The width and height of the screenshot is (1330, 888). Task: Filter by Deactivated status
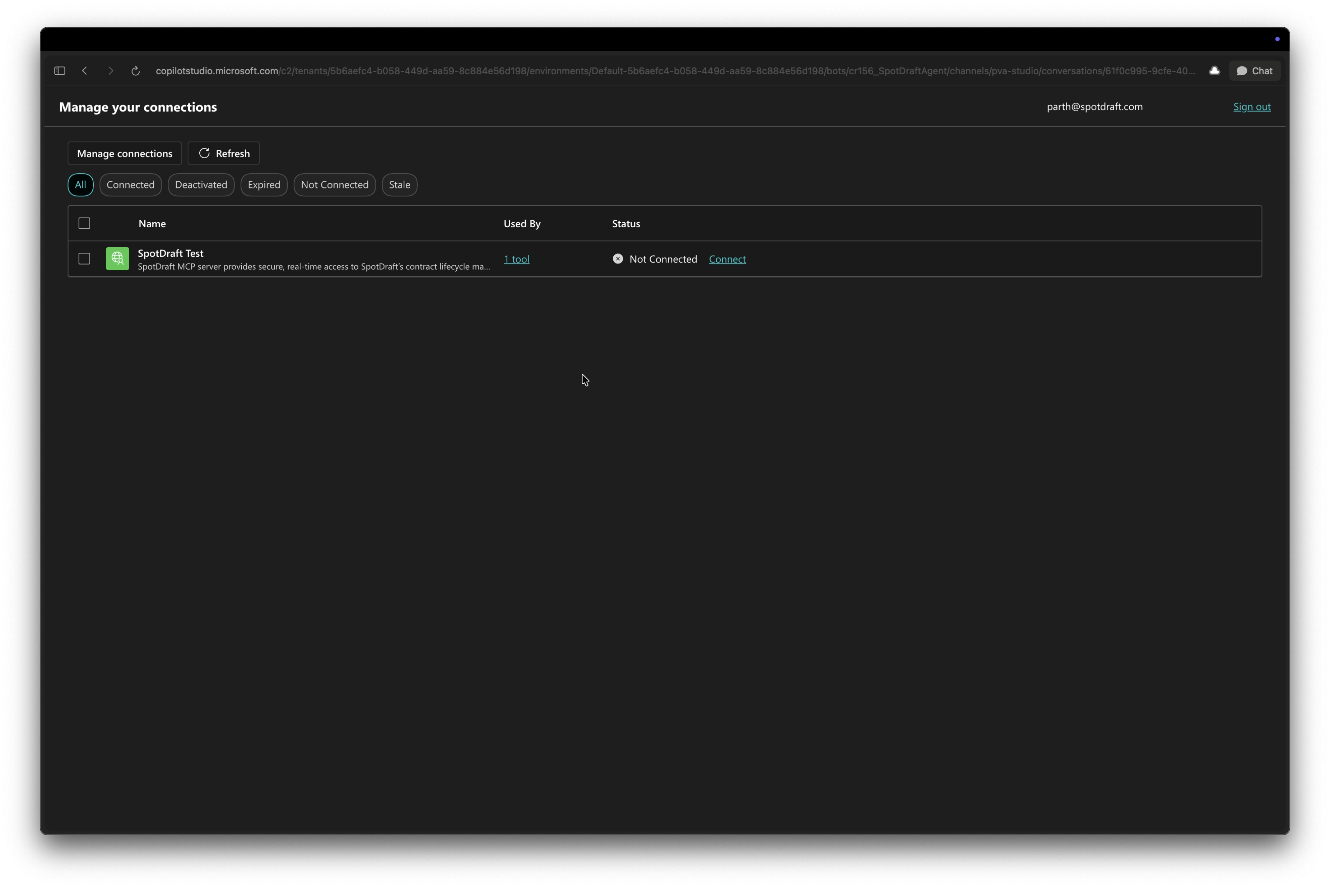201,184
